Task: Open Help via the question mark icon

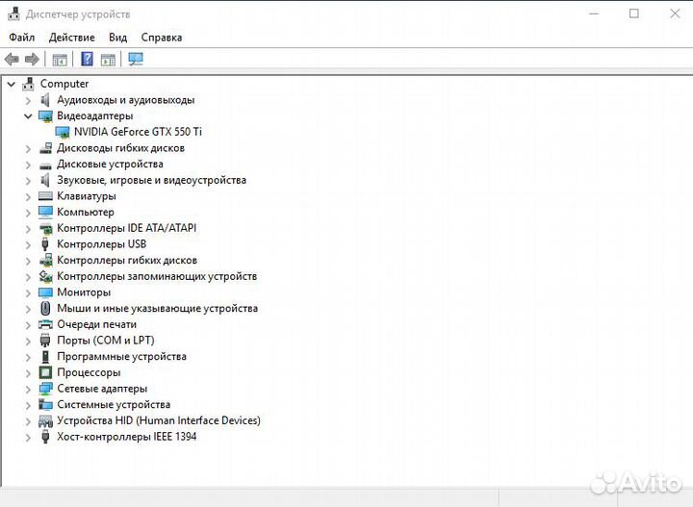Action: (x=87, y=59)
